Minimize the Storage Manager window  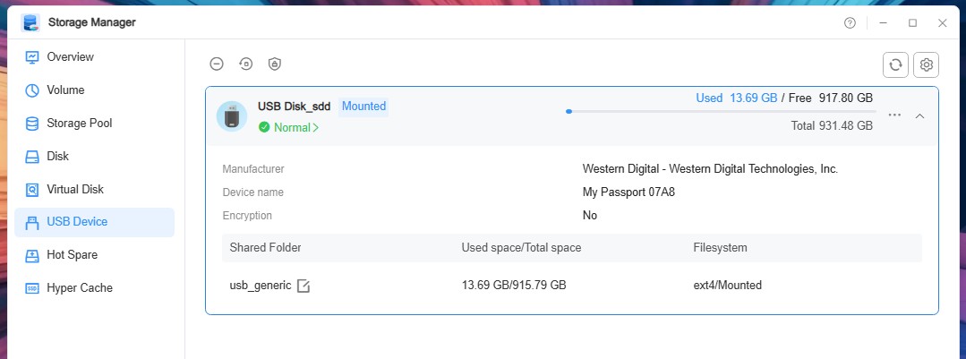[x=883, y=22]
